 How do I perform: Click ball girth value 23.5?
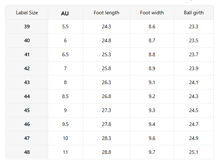(193, 41)
